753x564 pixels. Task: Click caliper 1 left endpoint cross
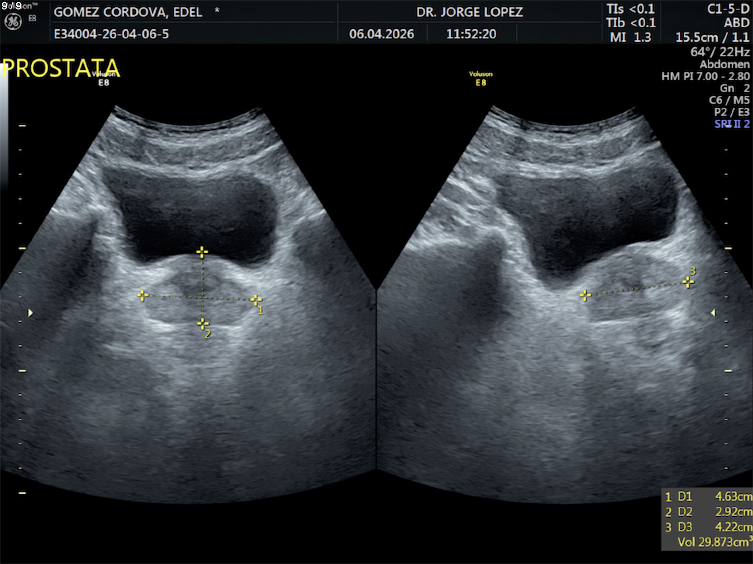tap(142, 295)
